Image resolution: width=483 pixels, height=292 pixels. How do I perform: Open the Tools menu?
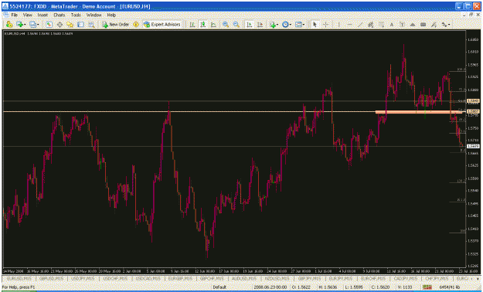pyautogui.click(x=76, y=15)
